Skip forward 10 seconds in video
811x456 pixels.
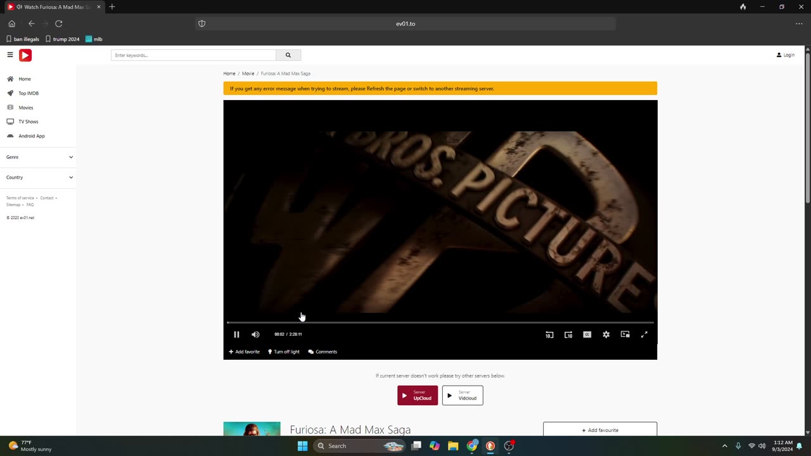(568, 334)
